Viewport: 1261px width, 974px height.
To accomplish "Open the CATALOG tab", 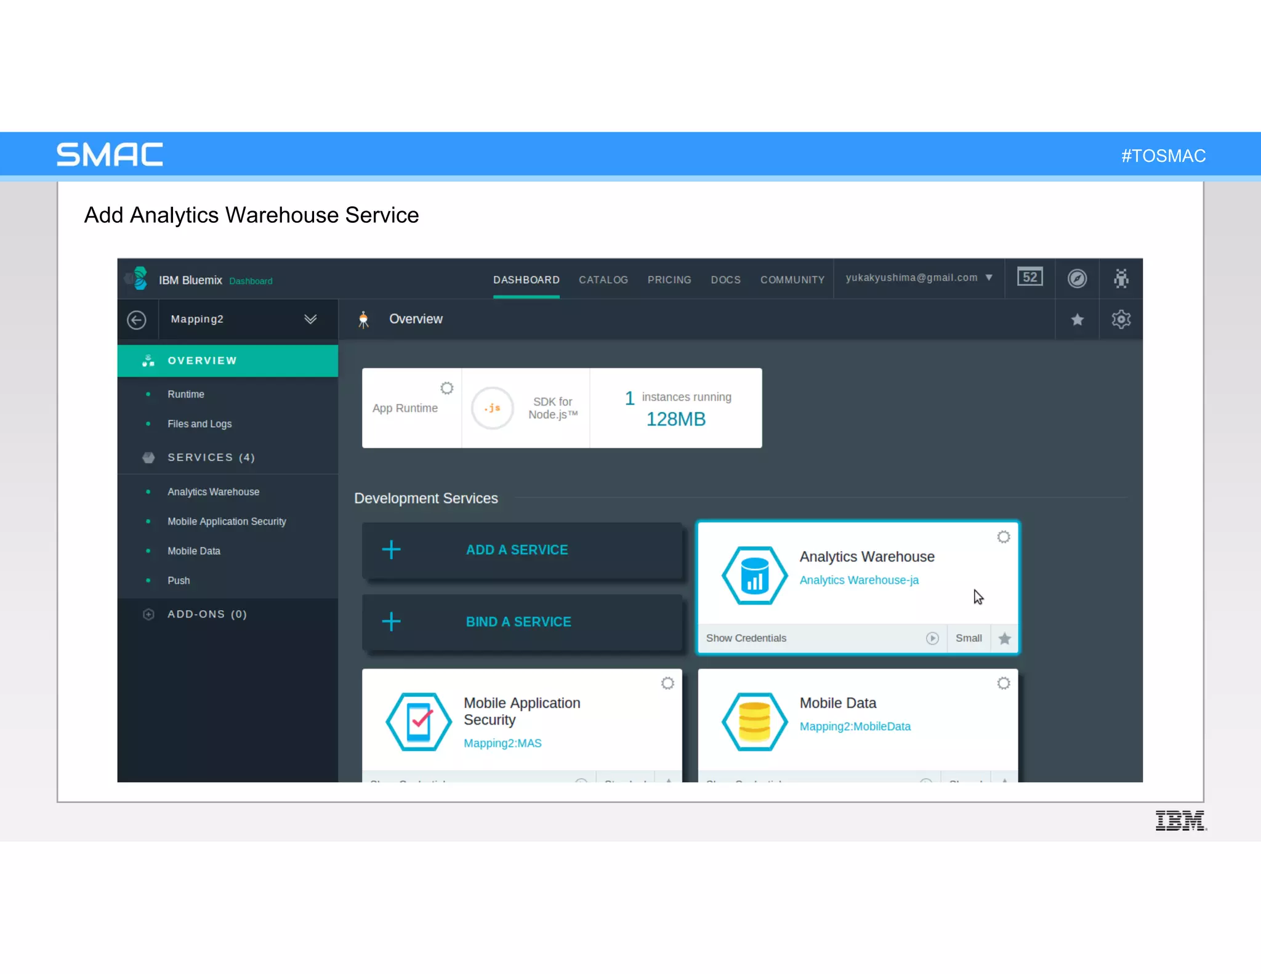I will click(603, 280).
